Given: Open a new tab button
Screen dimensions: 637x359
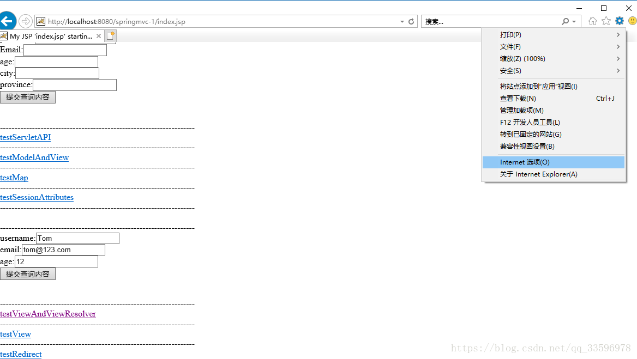Looking at the screenshot, I should [x=111, y=36].
